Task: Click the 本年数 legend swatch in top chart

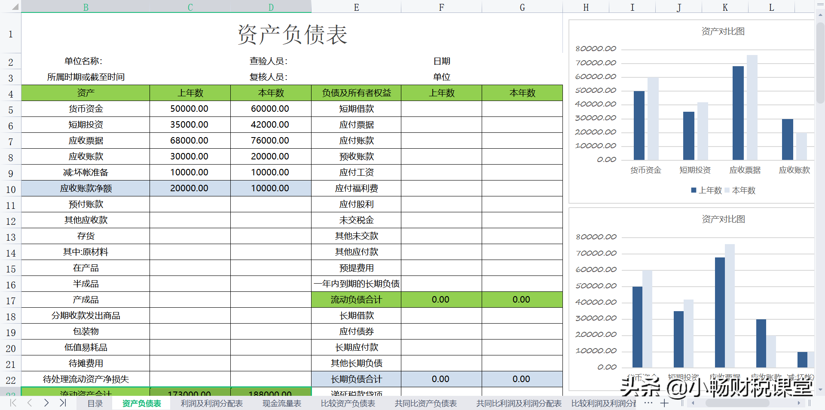Action: pyautogui.click(x=727, y=190)
